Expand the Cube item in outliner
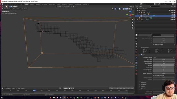 (x=139, y=12)
